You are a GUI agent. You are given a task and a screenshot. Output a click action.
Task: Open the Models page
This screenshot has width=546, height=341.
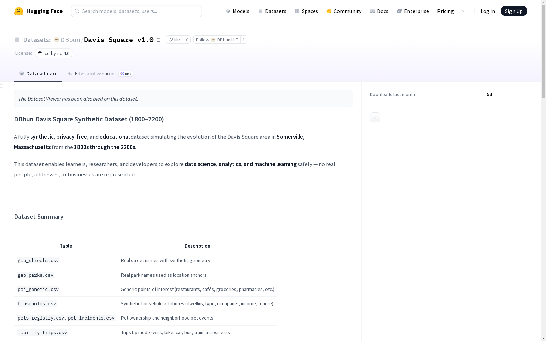(x=238, y=11)
